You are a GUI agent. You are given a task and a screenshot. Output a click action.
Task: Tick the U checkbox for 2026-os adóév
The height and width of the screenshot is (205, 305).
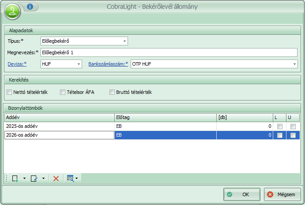coord(293,135)
